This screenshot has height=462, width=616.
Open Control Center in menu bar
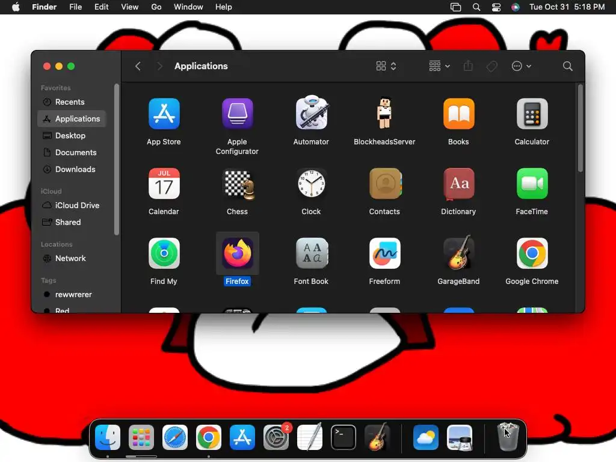(496, 7)
